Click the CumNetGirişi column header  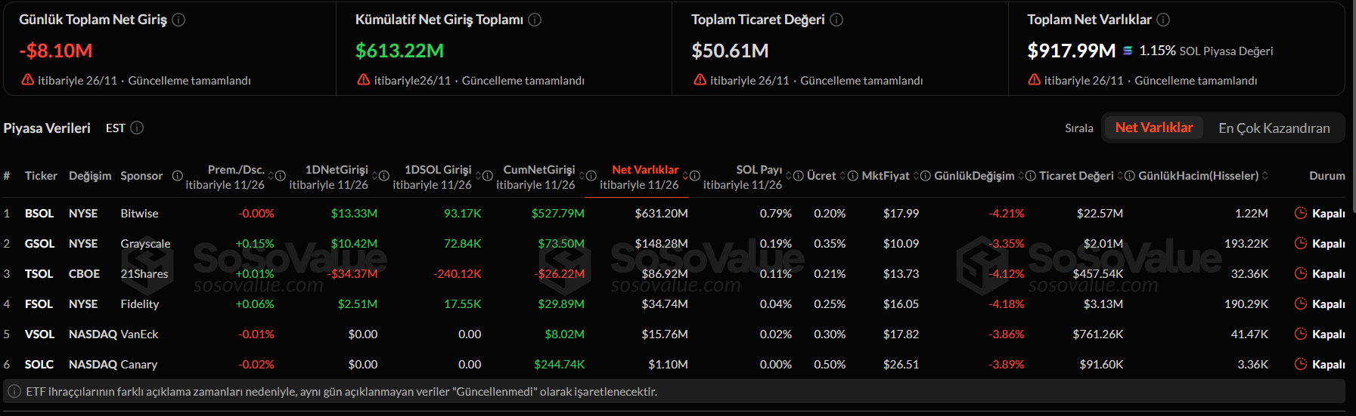click(x=538, y=170)
